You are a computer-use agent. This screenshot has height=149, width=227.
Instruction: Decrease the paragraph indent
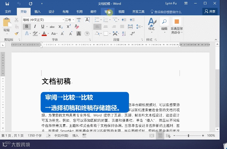(124, 20)
